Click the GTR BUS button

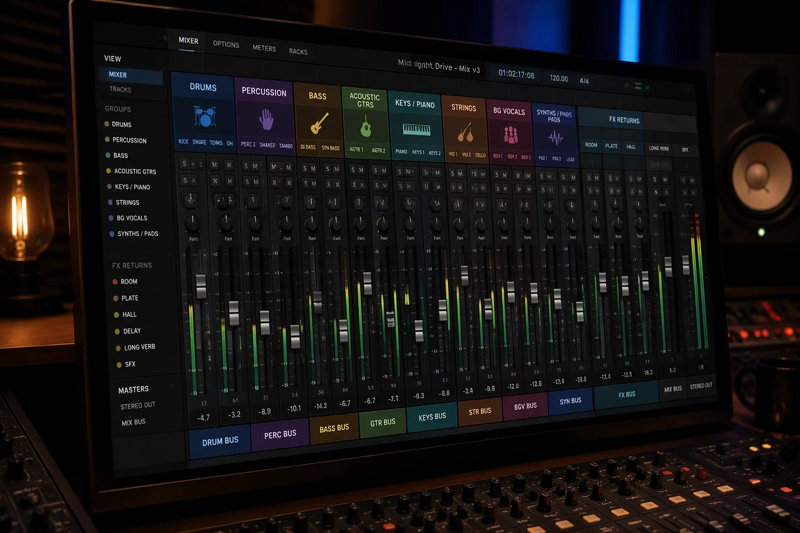tap(383, 423)
